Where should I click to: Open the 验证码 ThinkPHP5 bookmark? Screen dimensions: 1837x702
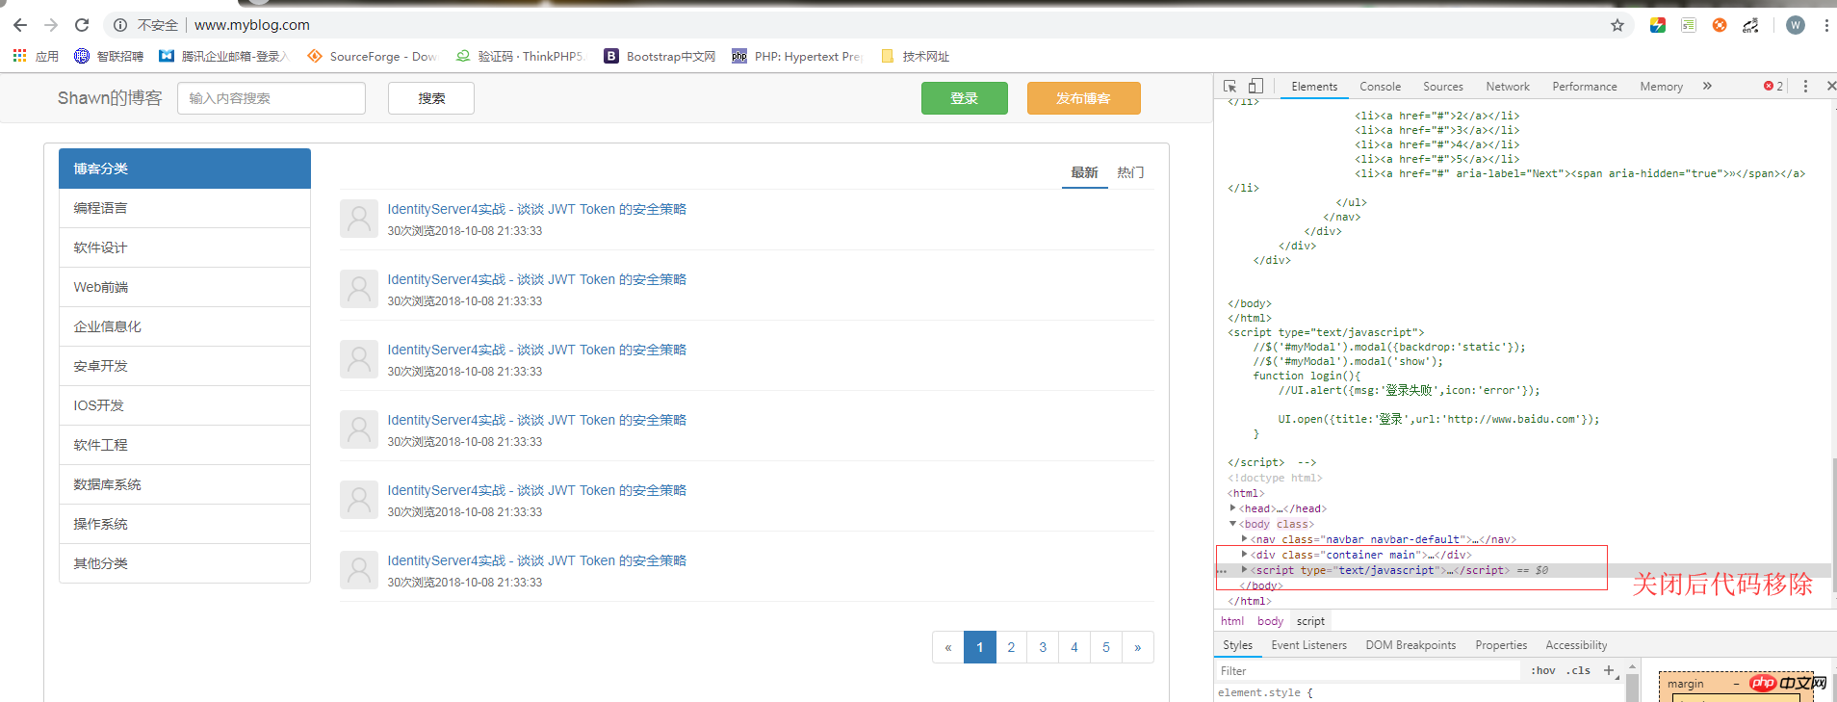click(x=520, y=56)
